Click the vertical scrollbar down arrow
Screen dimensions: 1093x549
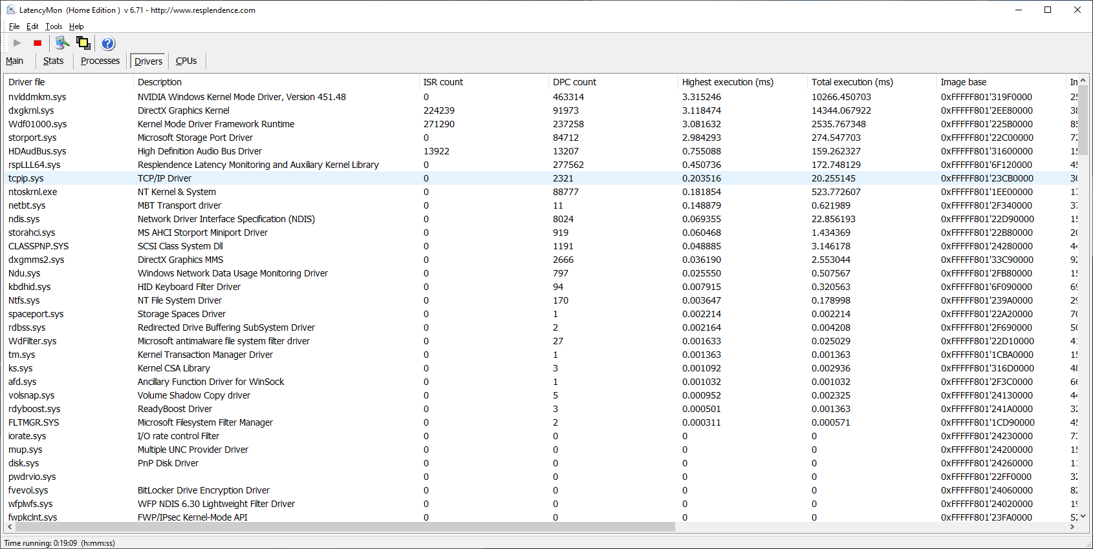(1083, 516)
